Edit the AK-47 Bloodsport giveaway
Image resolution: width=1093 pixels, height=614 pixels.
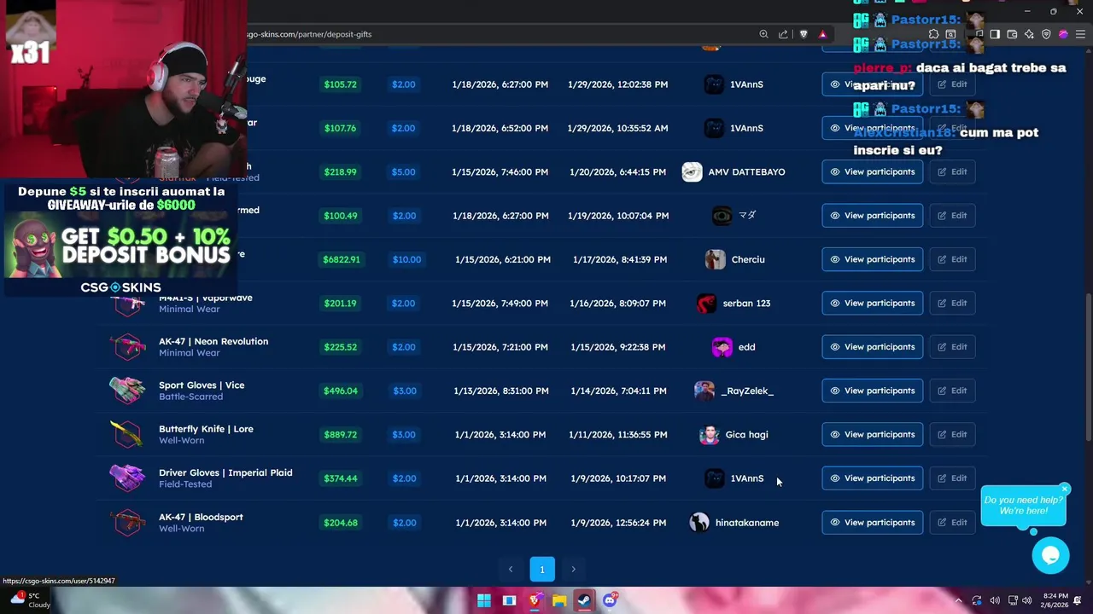click(x=952, y=522)
